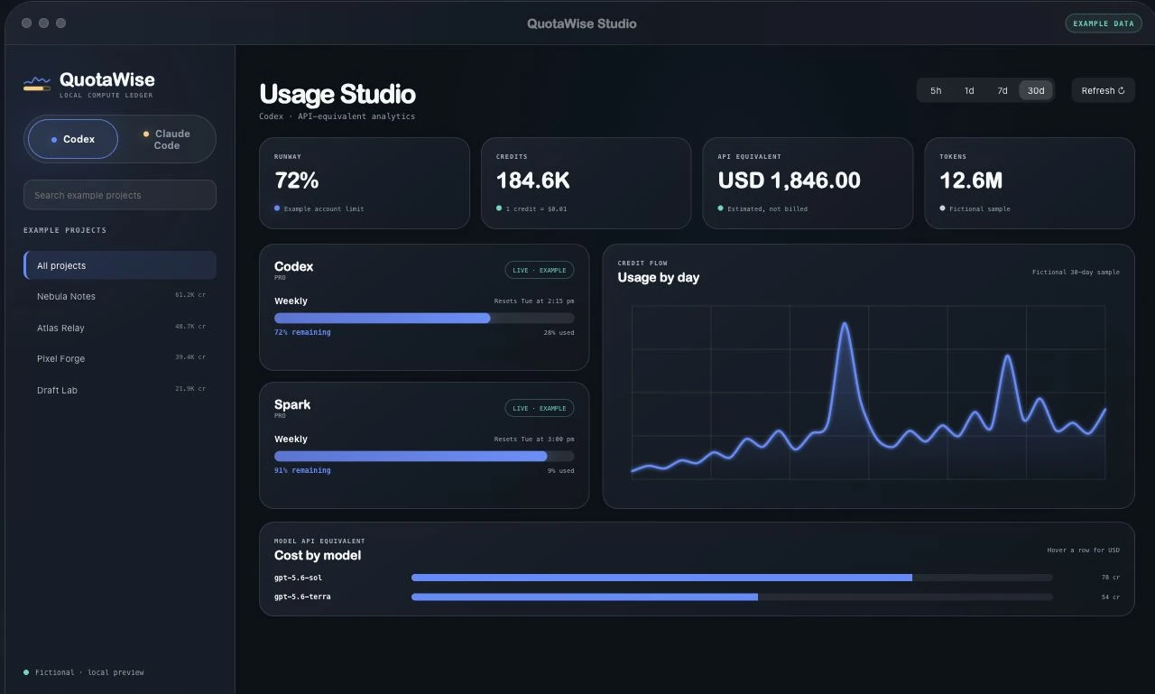
Task: Click "Hover a row for USD" hint
Action: 1083,551
